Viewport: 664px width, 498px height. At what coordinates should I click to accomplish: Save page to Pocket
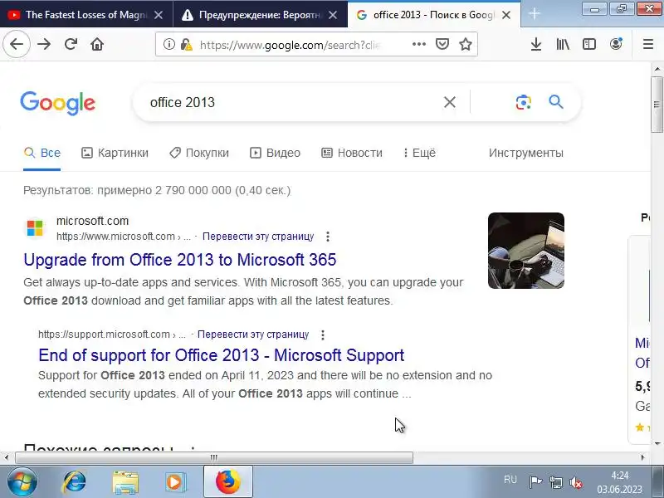tap(442, 44)
